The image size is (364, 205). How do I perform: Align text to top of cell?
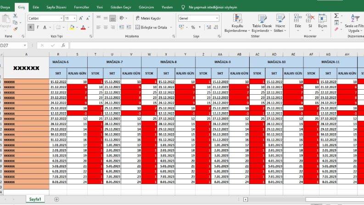(98, 17)
